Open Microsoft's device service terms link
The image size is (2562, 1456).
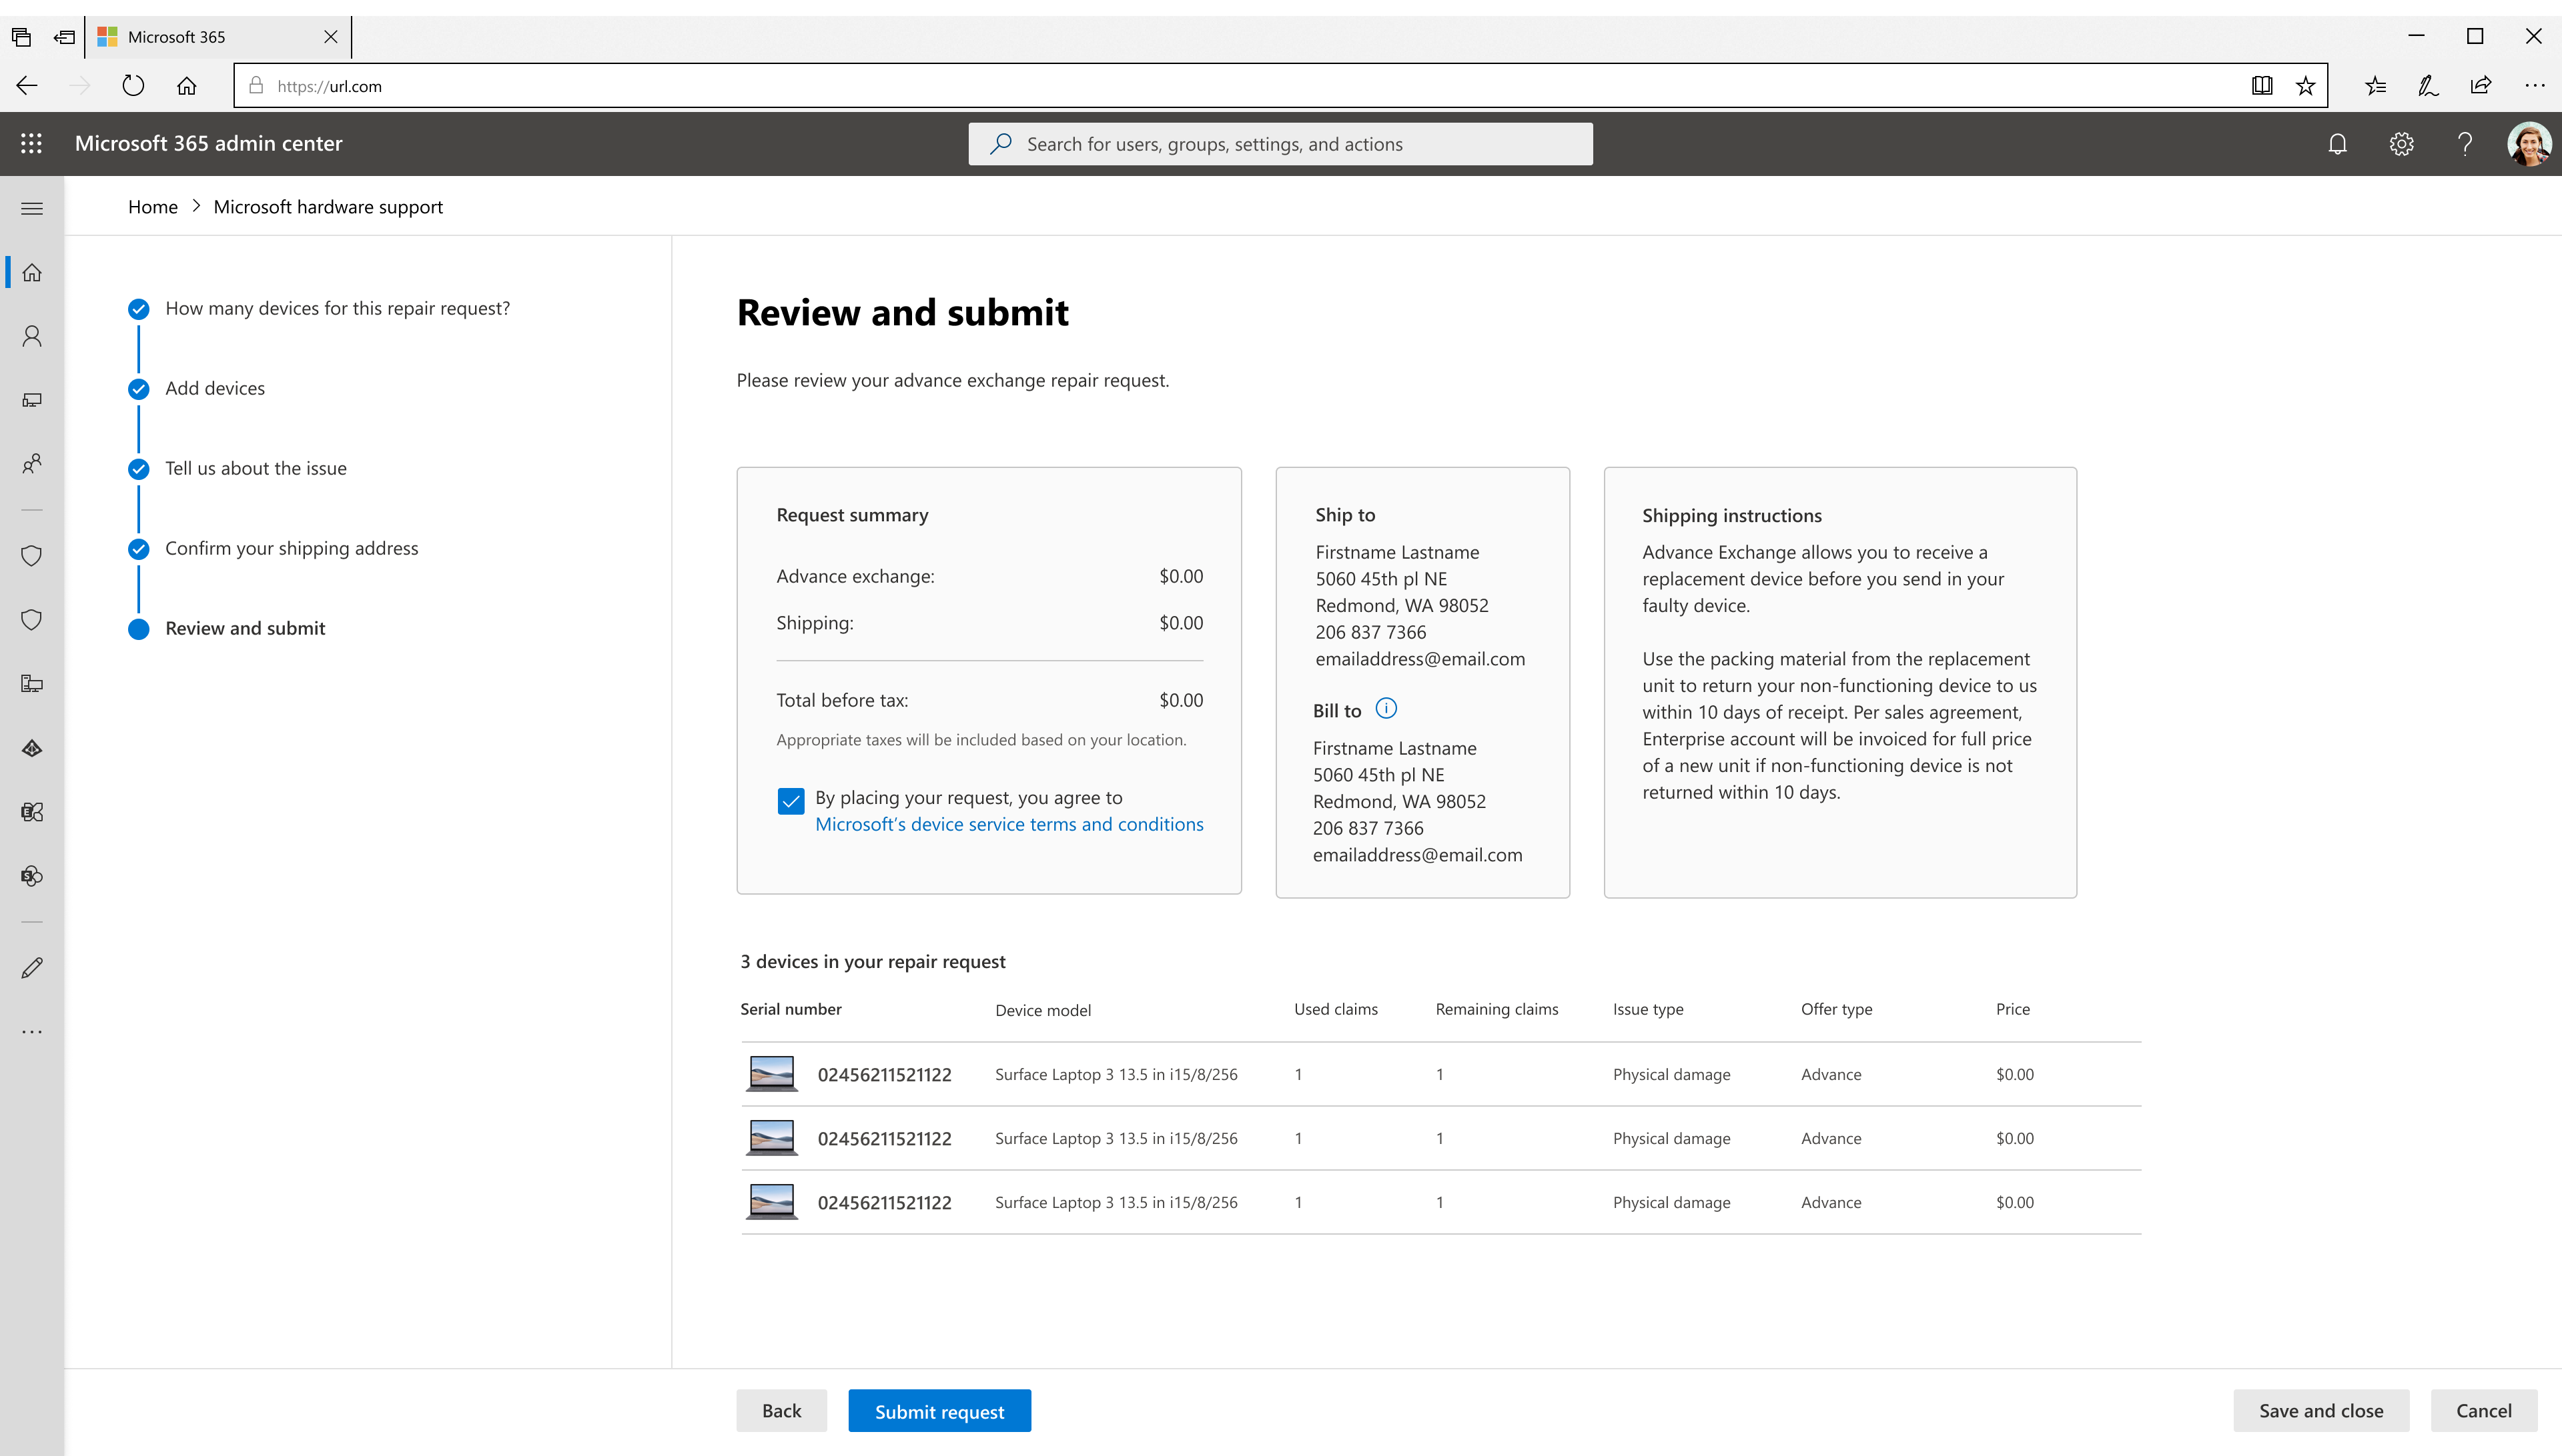tap(1009, 824)
